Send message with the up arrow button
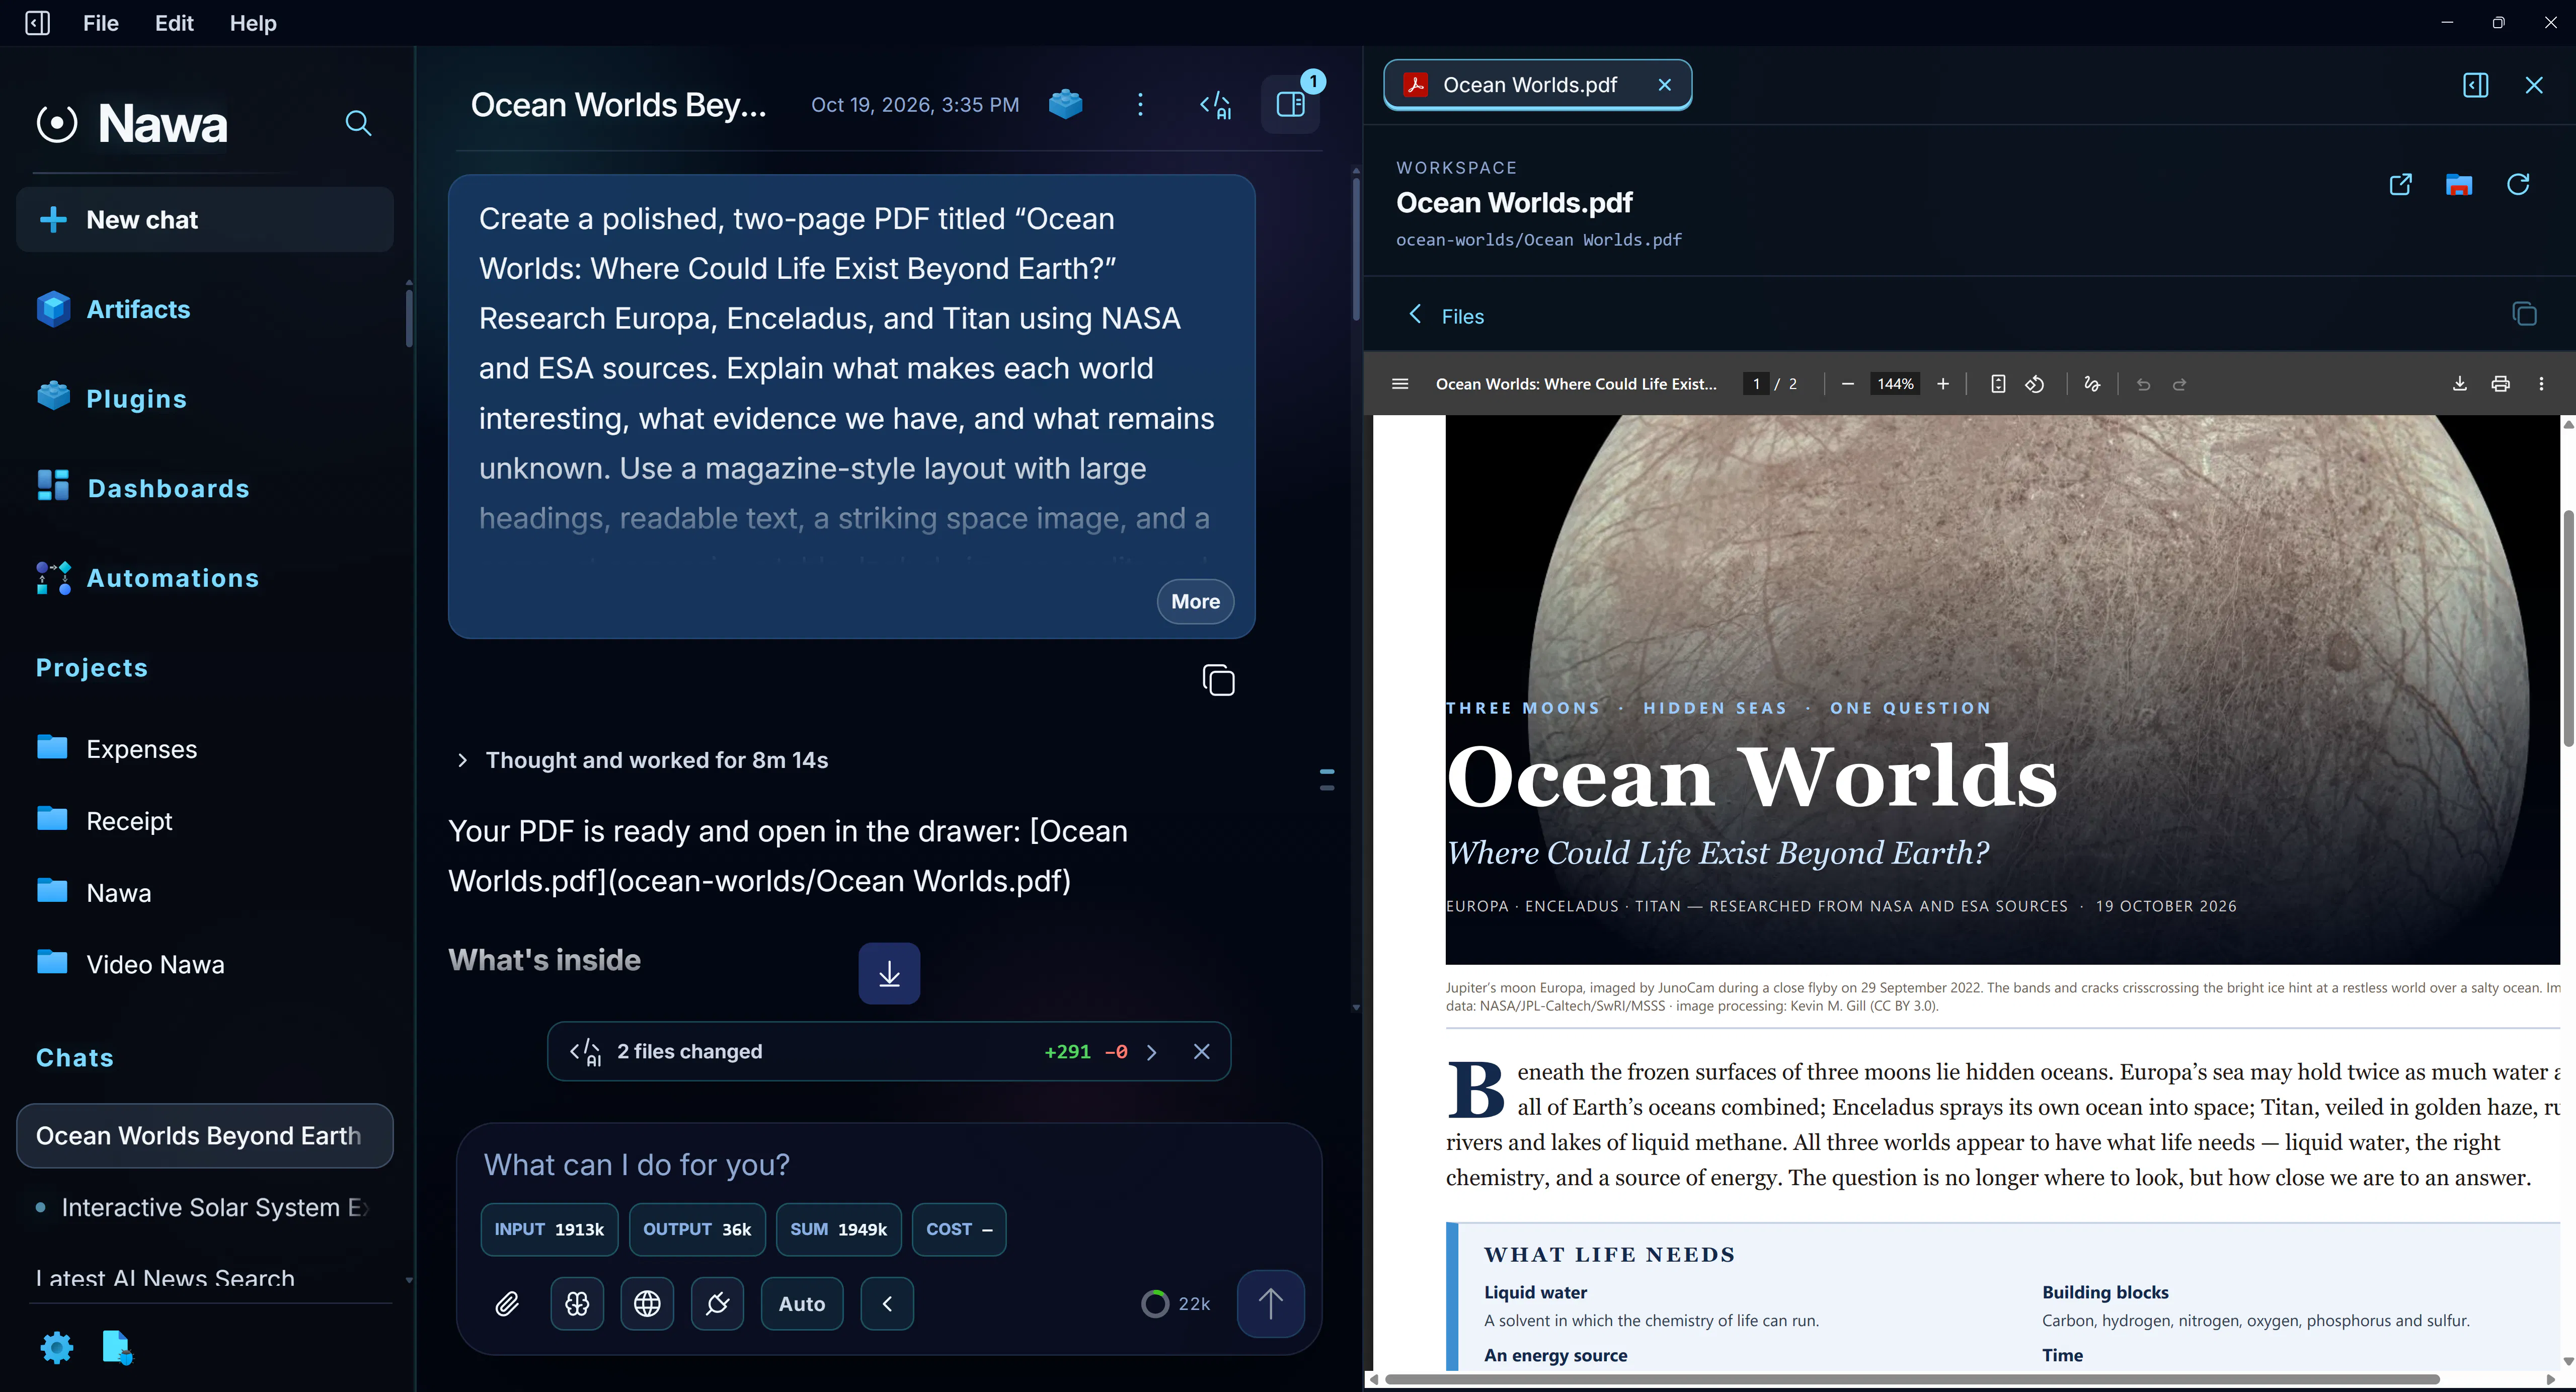2576x1392 pixels. pos(1270,1304)
